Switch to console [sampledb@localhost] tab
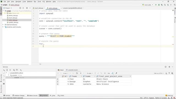The image size is (176, 99). click(72, 8)
